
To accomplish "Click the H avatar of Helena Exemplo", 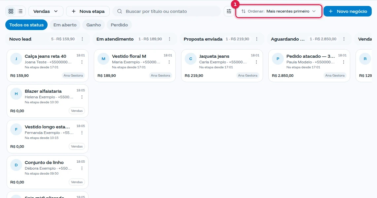I will click(x=16, y=94).
